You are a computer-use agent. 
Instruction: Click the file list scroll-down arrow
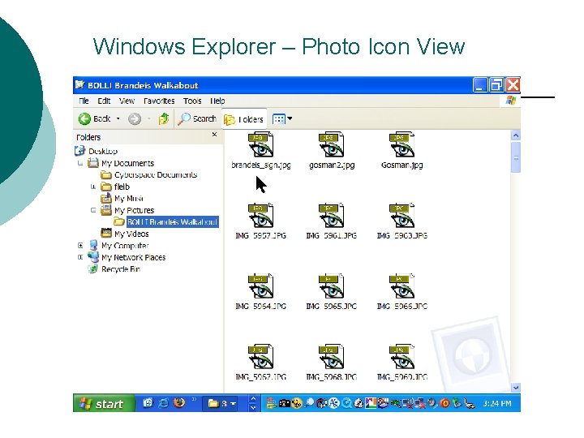coord(516,388)
